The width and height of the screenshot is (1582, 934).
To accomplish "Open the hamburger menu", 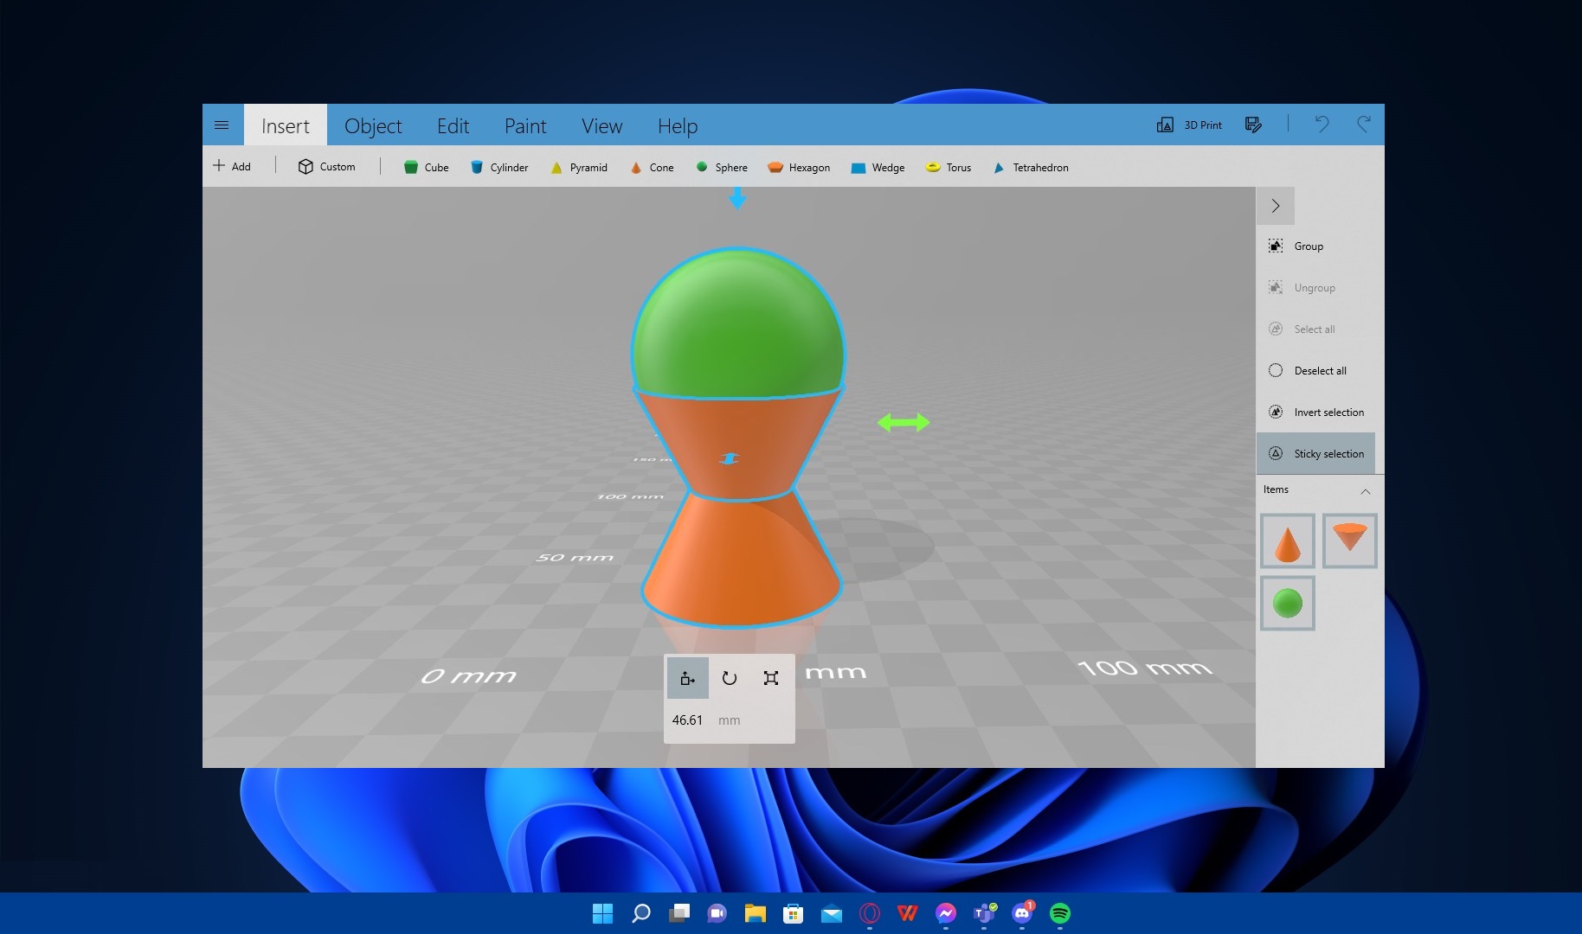I will pyautogui.click(x=222, y=125).
